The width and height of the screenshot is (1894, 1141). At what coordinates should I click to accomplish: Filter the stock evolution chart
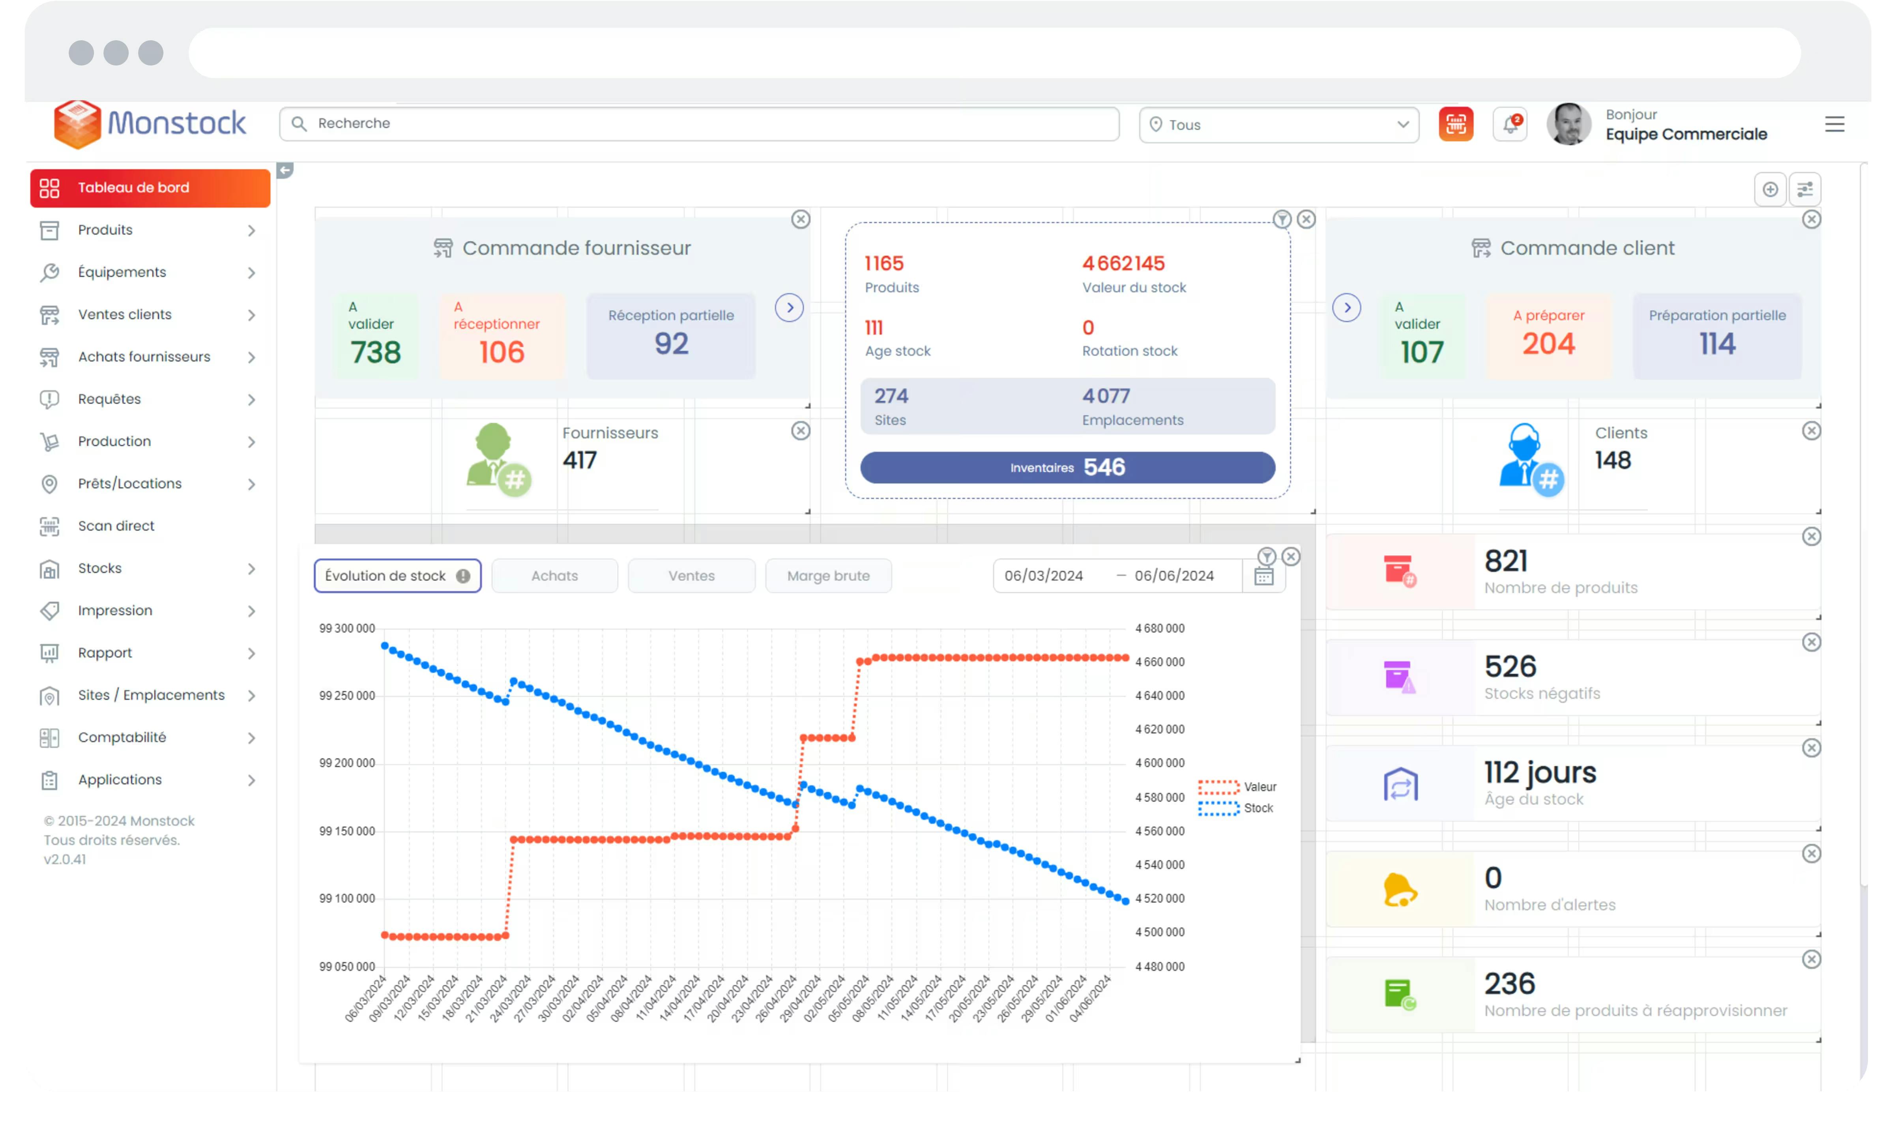point(1267,556)
